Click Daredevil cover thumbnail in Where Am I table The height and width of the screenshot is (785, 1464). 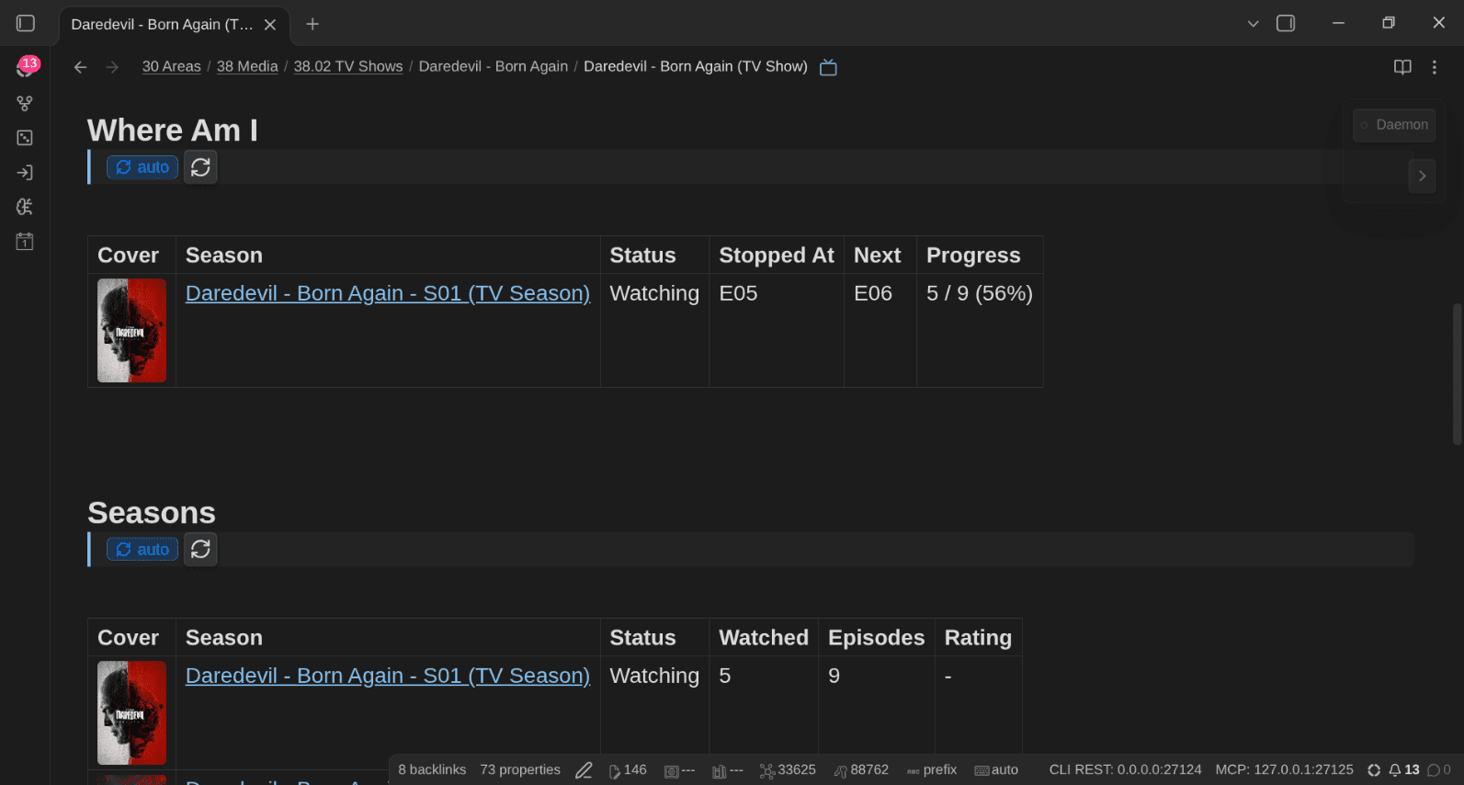pos(132,330)
